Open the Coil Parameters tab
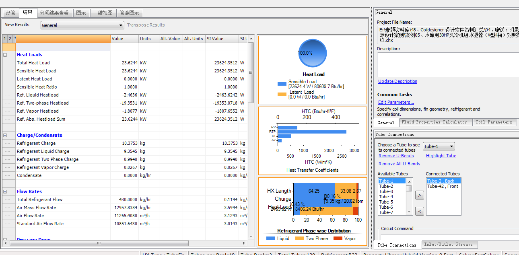 pyautogui.click(x=494, y=122)
